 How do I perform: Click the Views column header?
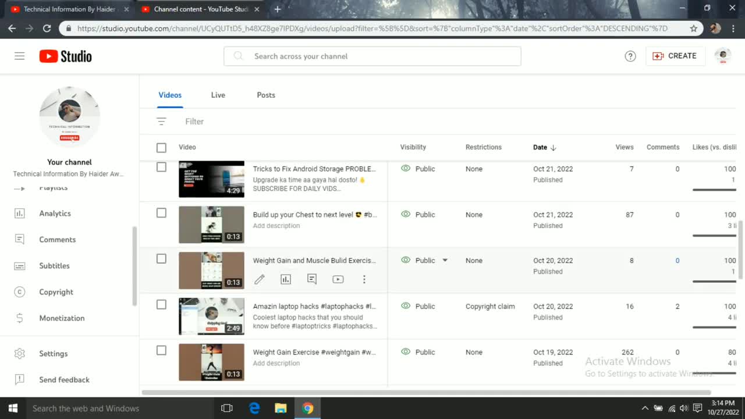pos(625,147)
